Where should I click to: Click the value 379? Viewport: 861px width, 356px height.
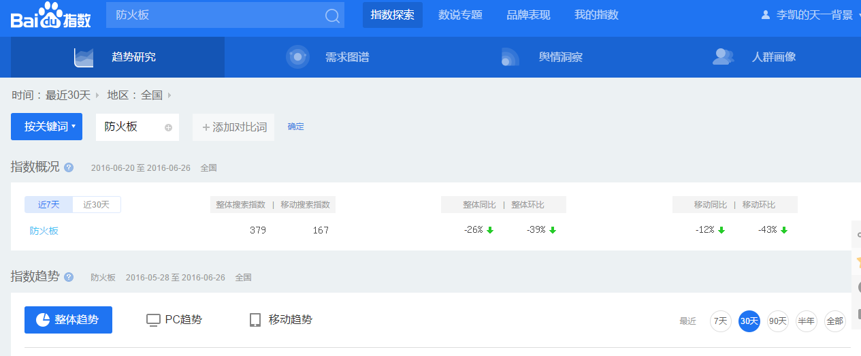258,230
